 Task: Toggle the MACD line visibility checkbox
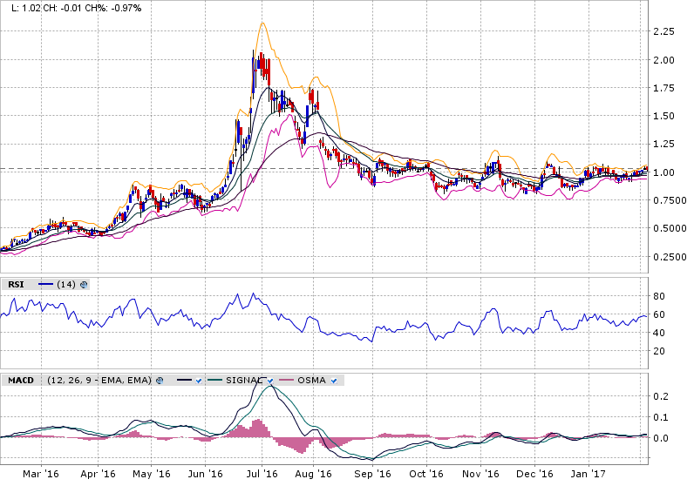click(199, 381)
